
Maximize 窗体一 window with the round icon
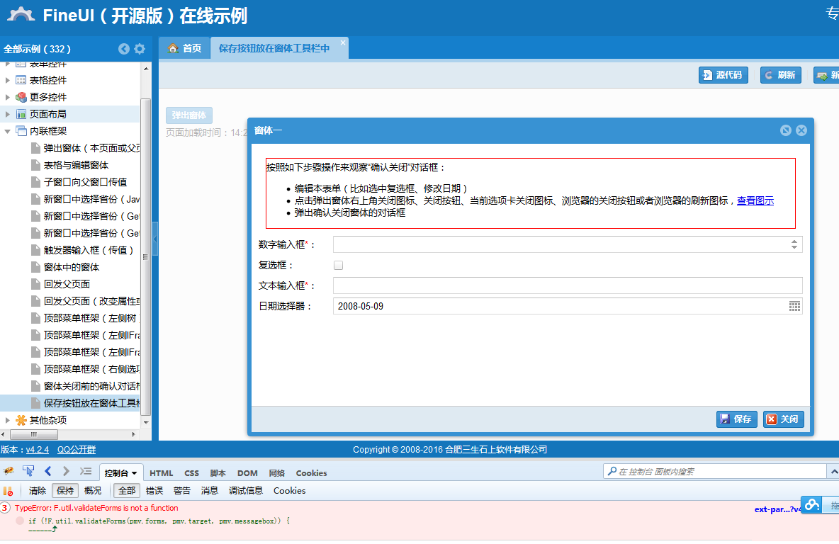point(785,130)
